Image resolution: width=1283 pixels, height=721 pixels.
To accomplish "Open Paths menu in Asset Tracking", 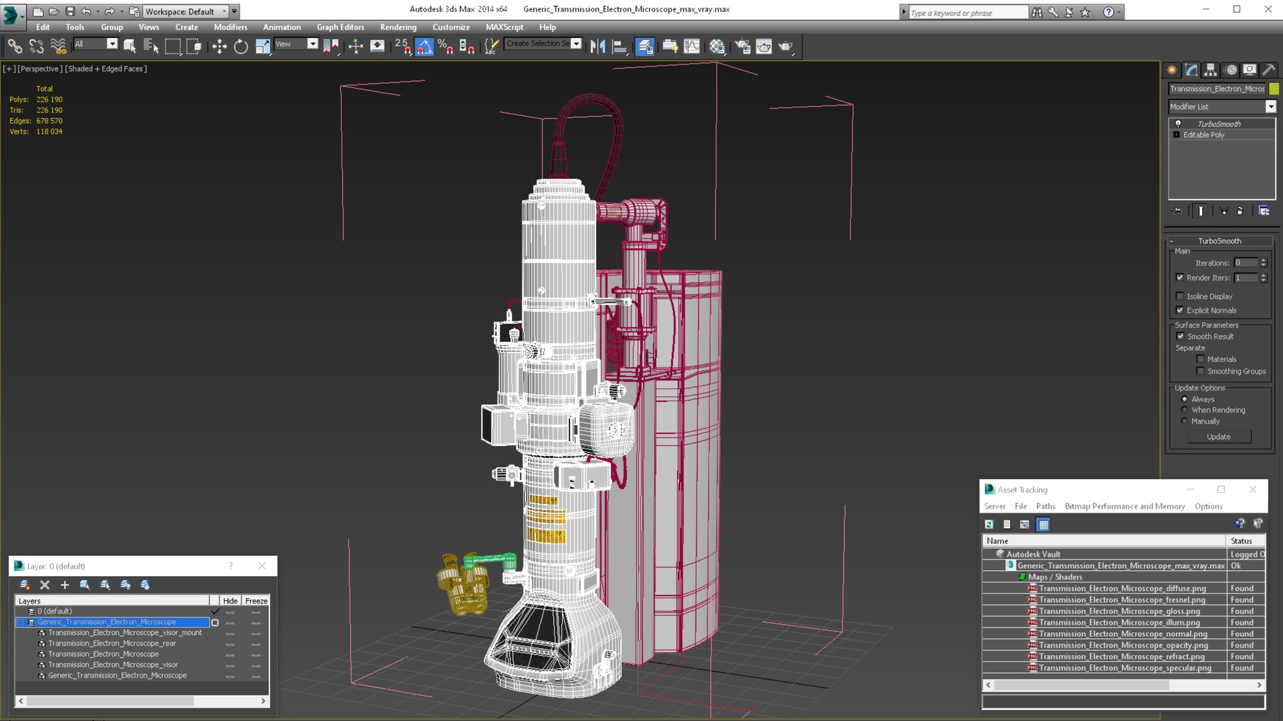I will coord(1045,507).
